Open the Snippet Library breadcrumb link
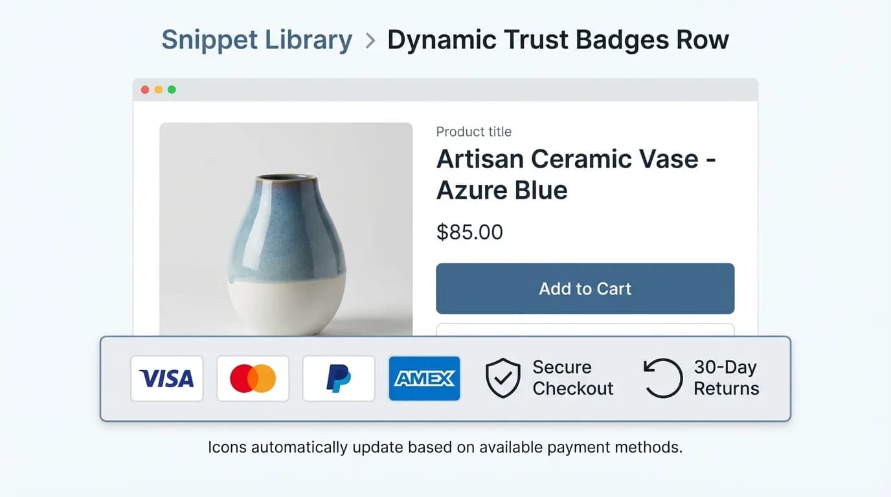This screenshot has width=891, height=497. coord(257,40)
